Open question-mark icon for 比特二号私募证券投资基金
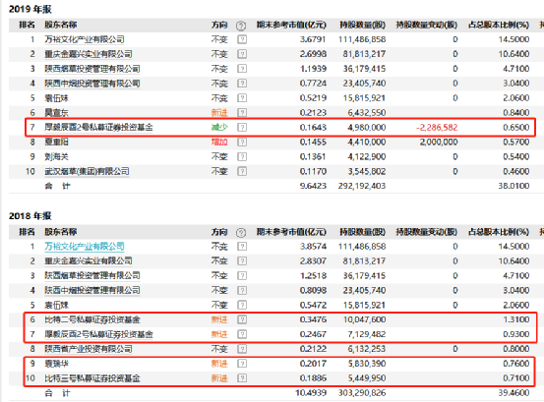544x402 pixels. pos(242,319)
